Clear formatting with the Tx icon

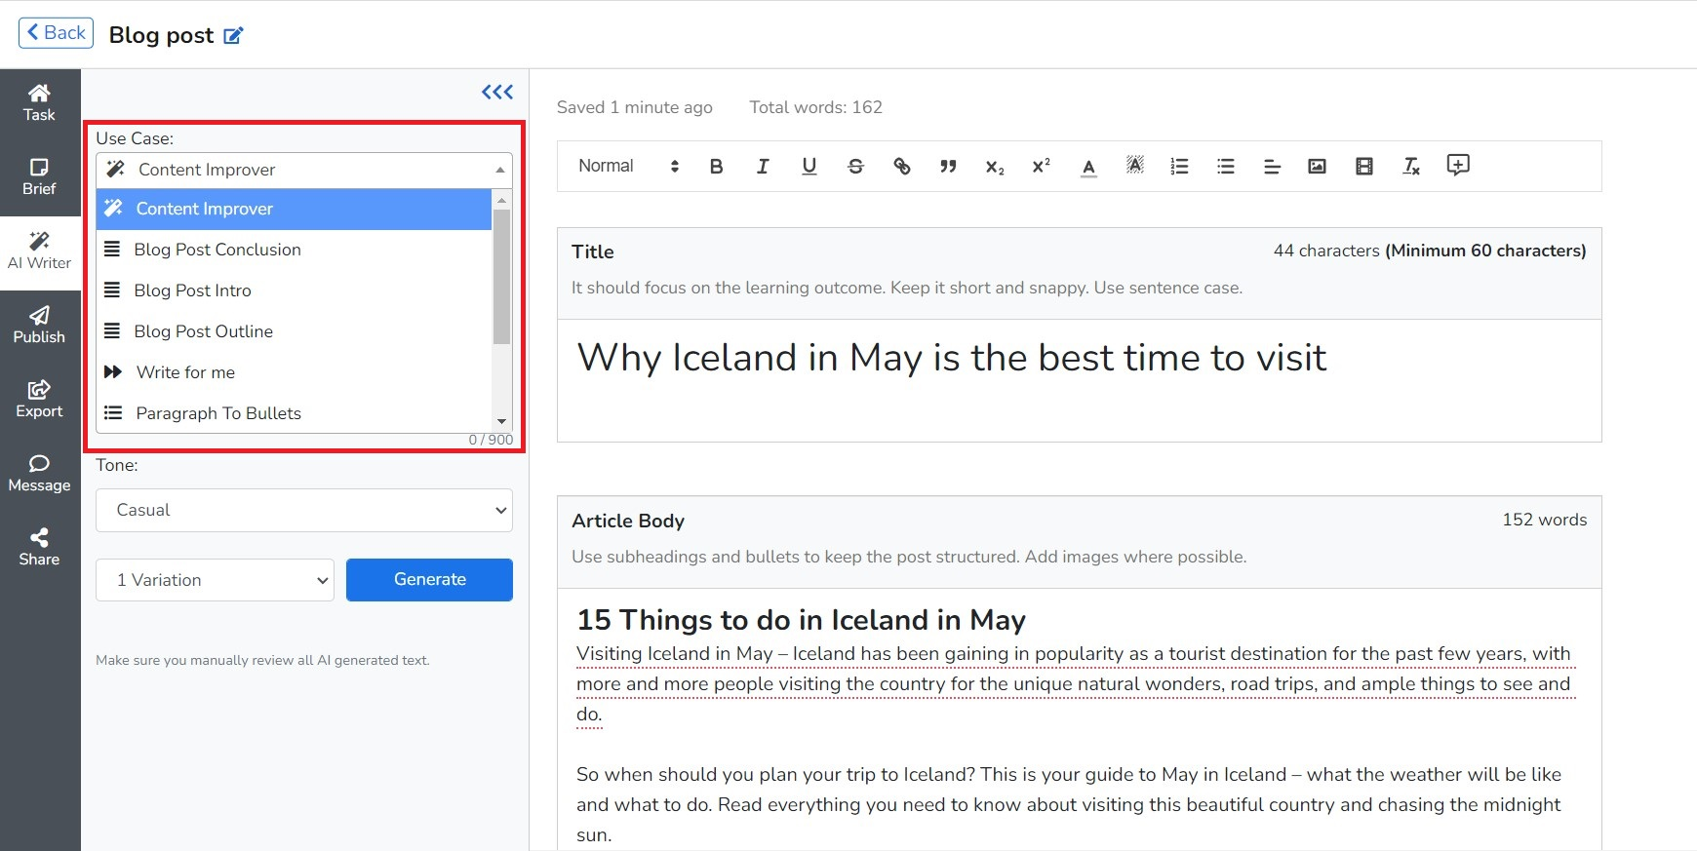click(x=1410, y=167)
